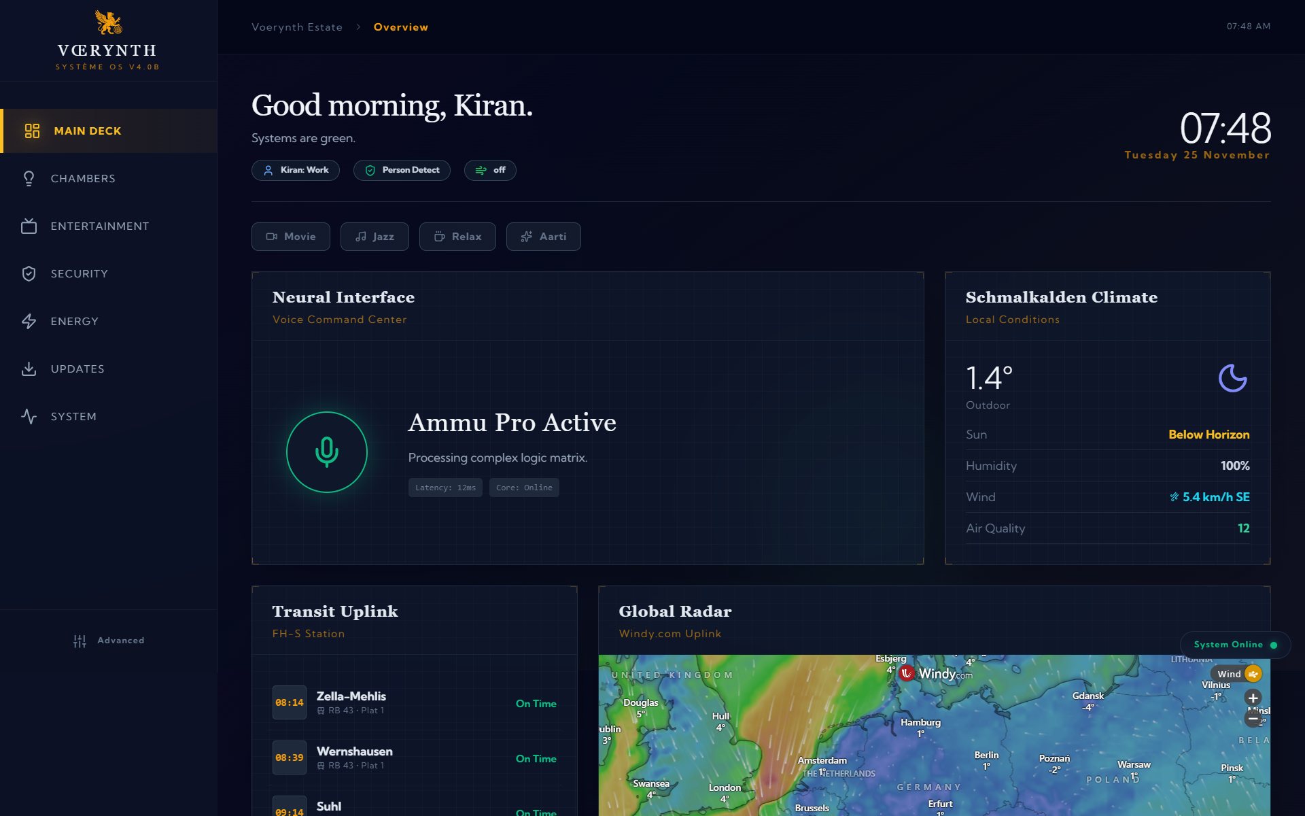Viewport: 1305px width, 816px height.
Task: Open Advanced settings
Action: click(109, 641)
